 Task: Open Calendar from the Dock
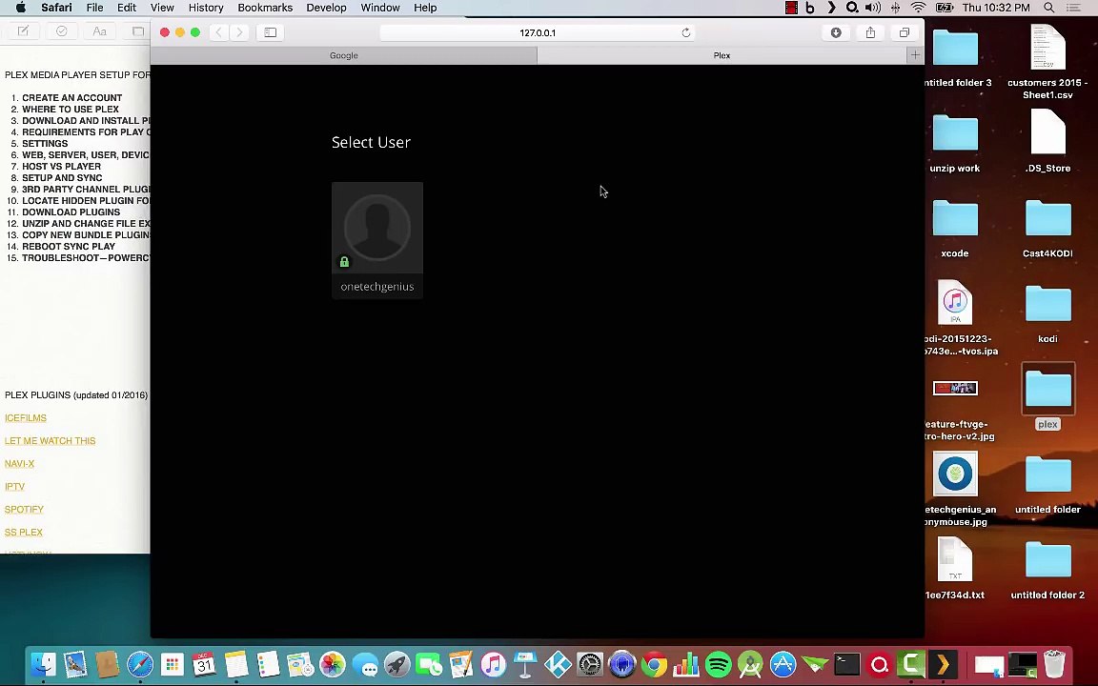(204, 664)
